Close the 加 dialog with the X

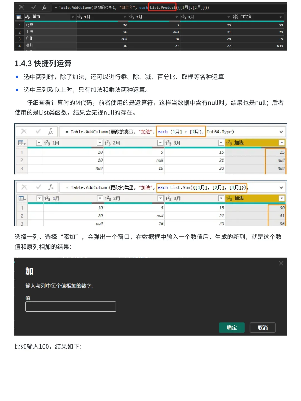pyautogui.click(x=281, y=263)
